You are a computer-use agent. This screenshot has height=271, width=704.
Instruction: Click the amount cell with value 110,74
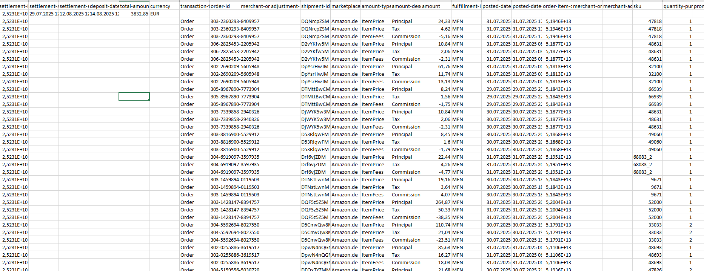[x=436, y=225]
